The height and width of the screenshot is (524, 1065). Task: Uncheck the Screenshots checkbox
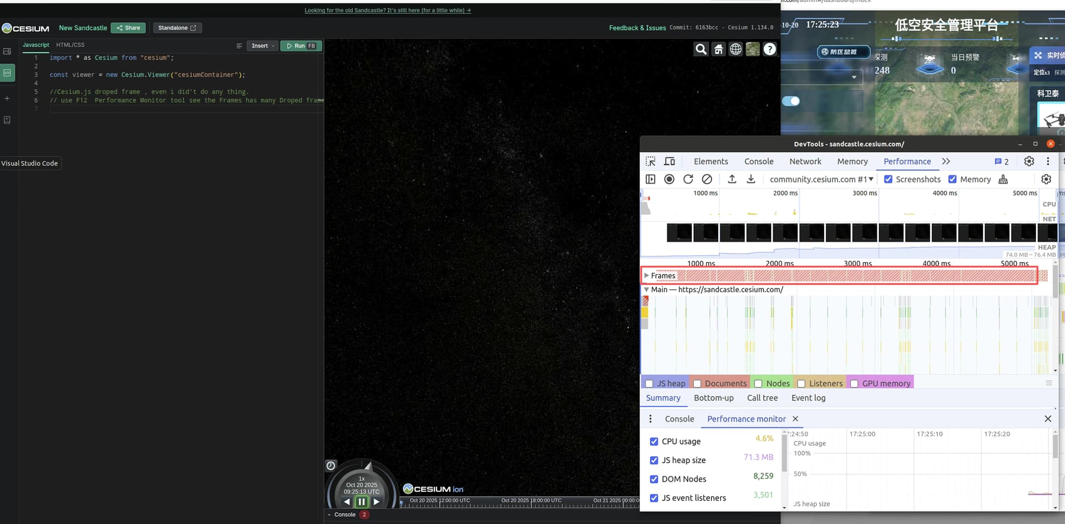[x=888, y=179]
